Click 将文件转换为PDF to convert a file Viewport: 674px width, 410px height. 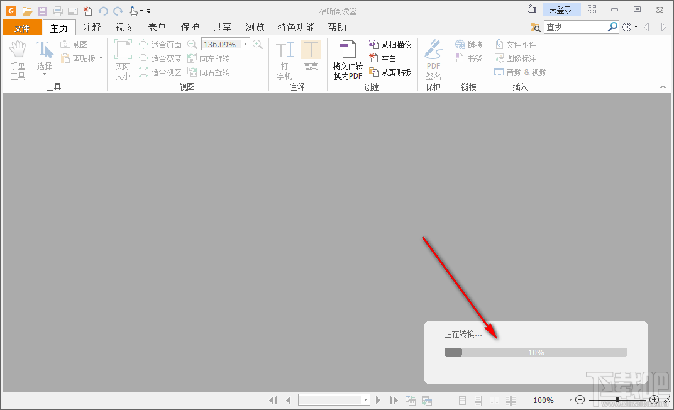pos(348,60)
